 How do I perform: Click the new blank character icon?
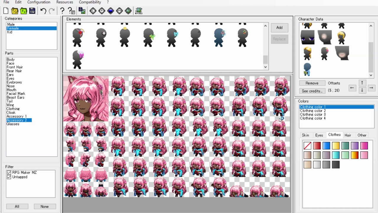pyautogui.click(x=6, y=11)
